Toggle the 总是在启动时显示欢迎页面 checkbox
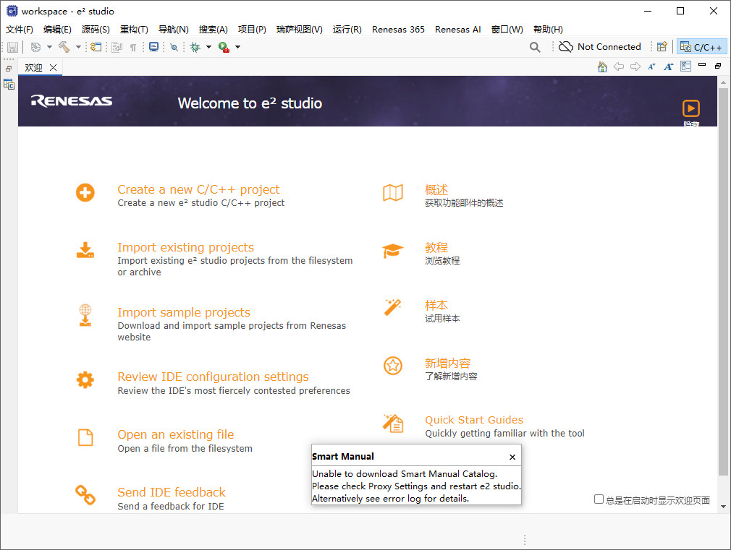This screenshot has width=731, height=550. click(599, 499)
